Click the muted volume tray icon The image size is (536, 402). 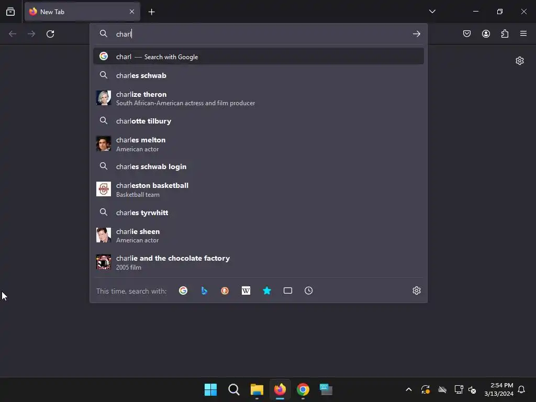click(x=472, y=389)
